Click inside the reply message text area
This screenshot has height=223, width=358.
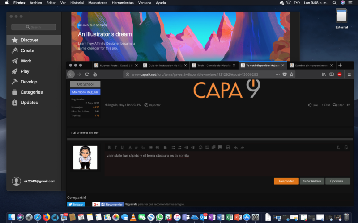[227, 164]
